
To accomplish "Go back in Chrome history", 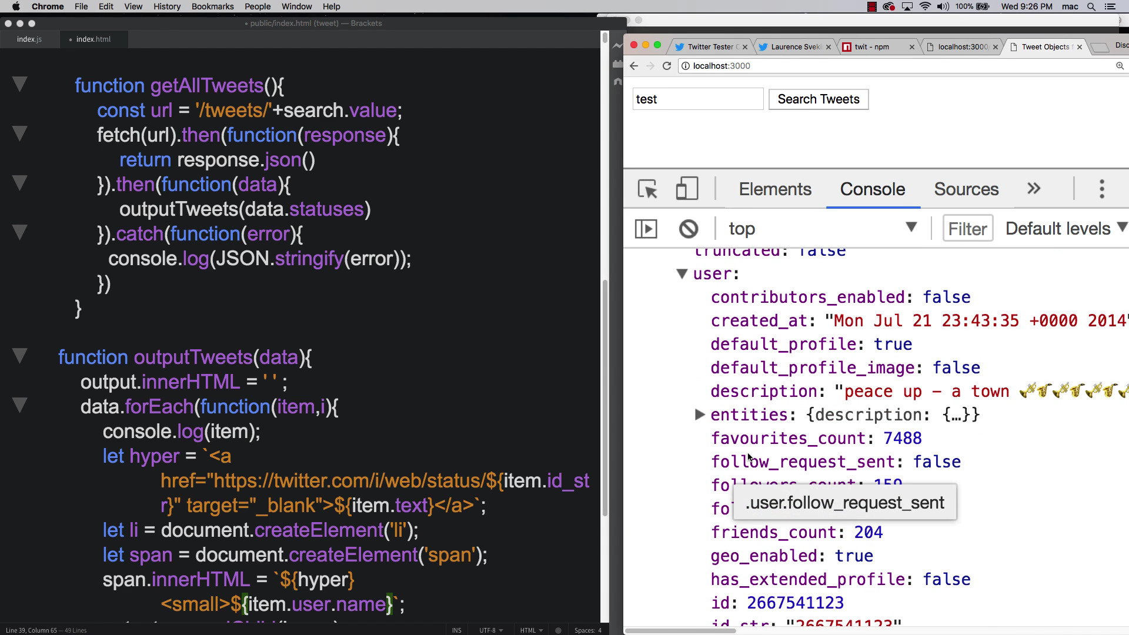I will pyautogui.click(x=633, y=66).
